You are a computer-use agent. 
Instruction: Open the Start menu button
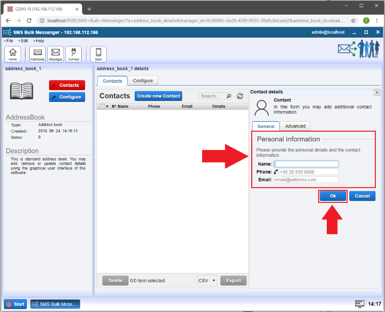[15, 304]
